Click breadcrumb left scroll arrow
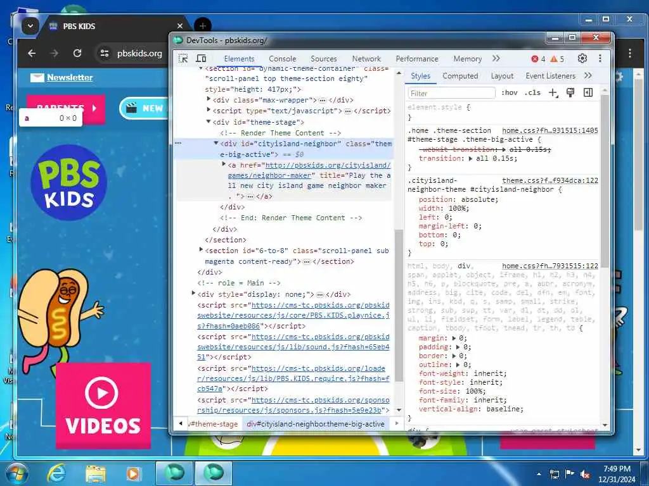649x486 pixels. (x=181, y=423)
